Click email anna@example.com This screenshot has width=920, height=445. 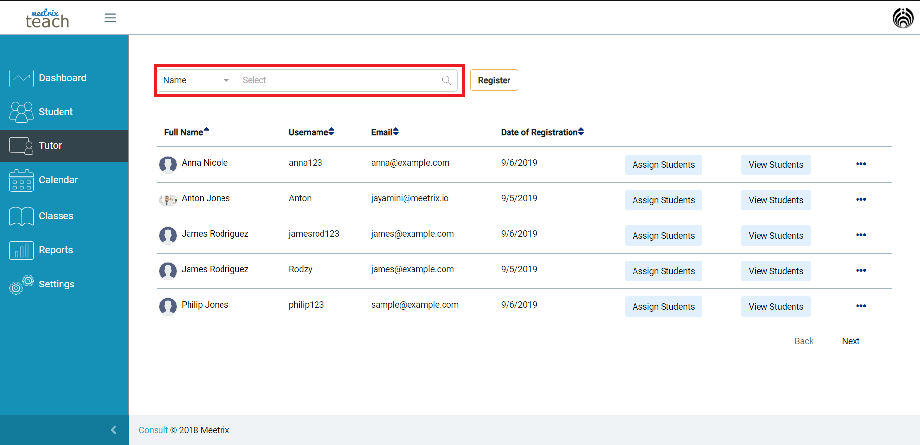(410, 163)
